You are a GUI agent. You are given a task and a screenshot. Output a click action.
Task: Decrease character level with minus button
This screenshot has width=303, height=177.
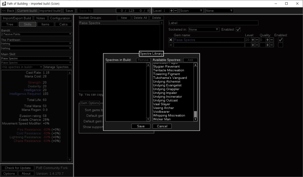click(175, 11)
